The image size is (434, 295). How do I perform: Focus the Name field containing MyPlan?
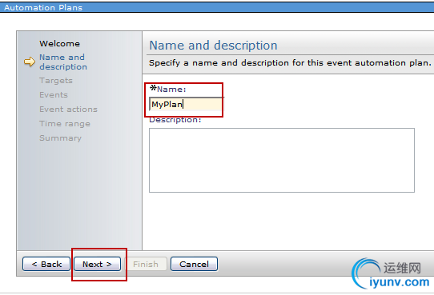pos(185,104)
